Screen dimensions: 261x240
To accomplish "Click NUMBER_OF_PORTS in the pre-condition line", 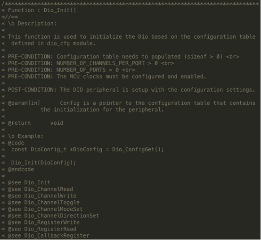I will (x=81, y=70).
